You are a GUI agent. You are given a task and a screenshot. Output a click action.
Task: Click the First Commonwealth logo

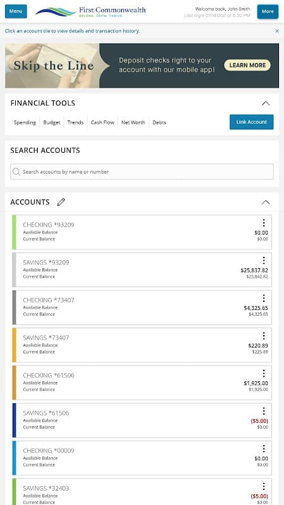[x=90, y=11]
